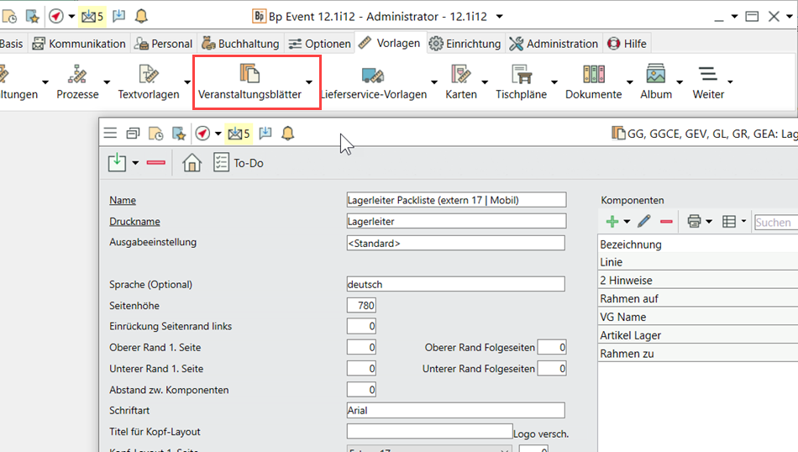Open the dropdown arrow beside Veranstaltungsblätter
The image size is (798, 452).
pos(310,82)
